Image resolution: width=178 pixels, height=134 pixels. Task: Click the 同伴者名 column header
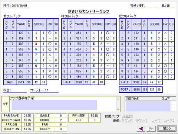pos(142,99)
